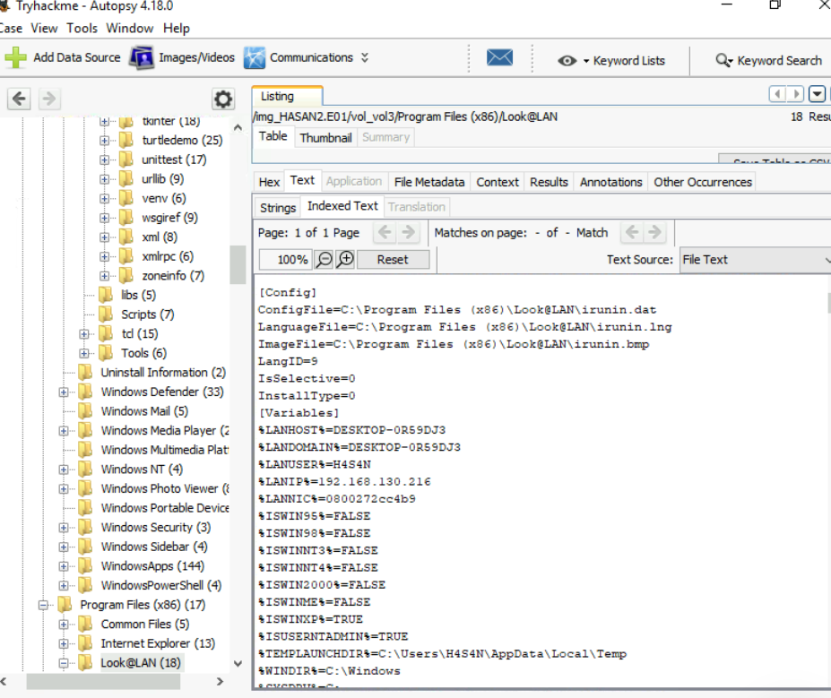Open Keyword Search magnifier
This screenshot has width=831, height=698.
tap(723, 60)
